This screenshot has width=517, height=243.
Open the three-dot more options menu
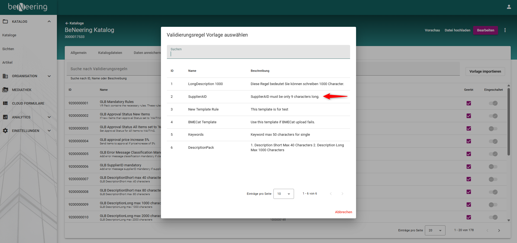[505, 30]
